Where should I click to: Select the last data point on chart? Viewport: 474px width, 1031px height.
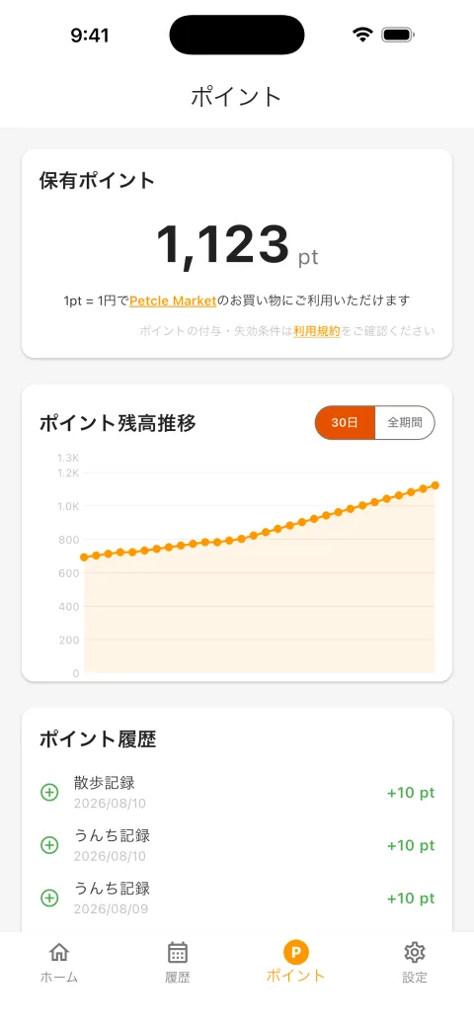(x=435, y=485)
